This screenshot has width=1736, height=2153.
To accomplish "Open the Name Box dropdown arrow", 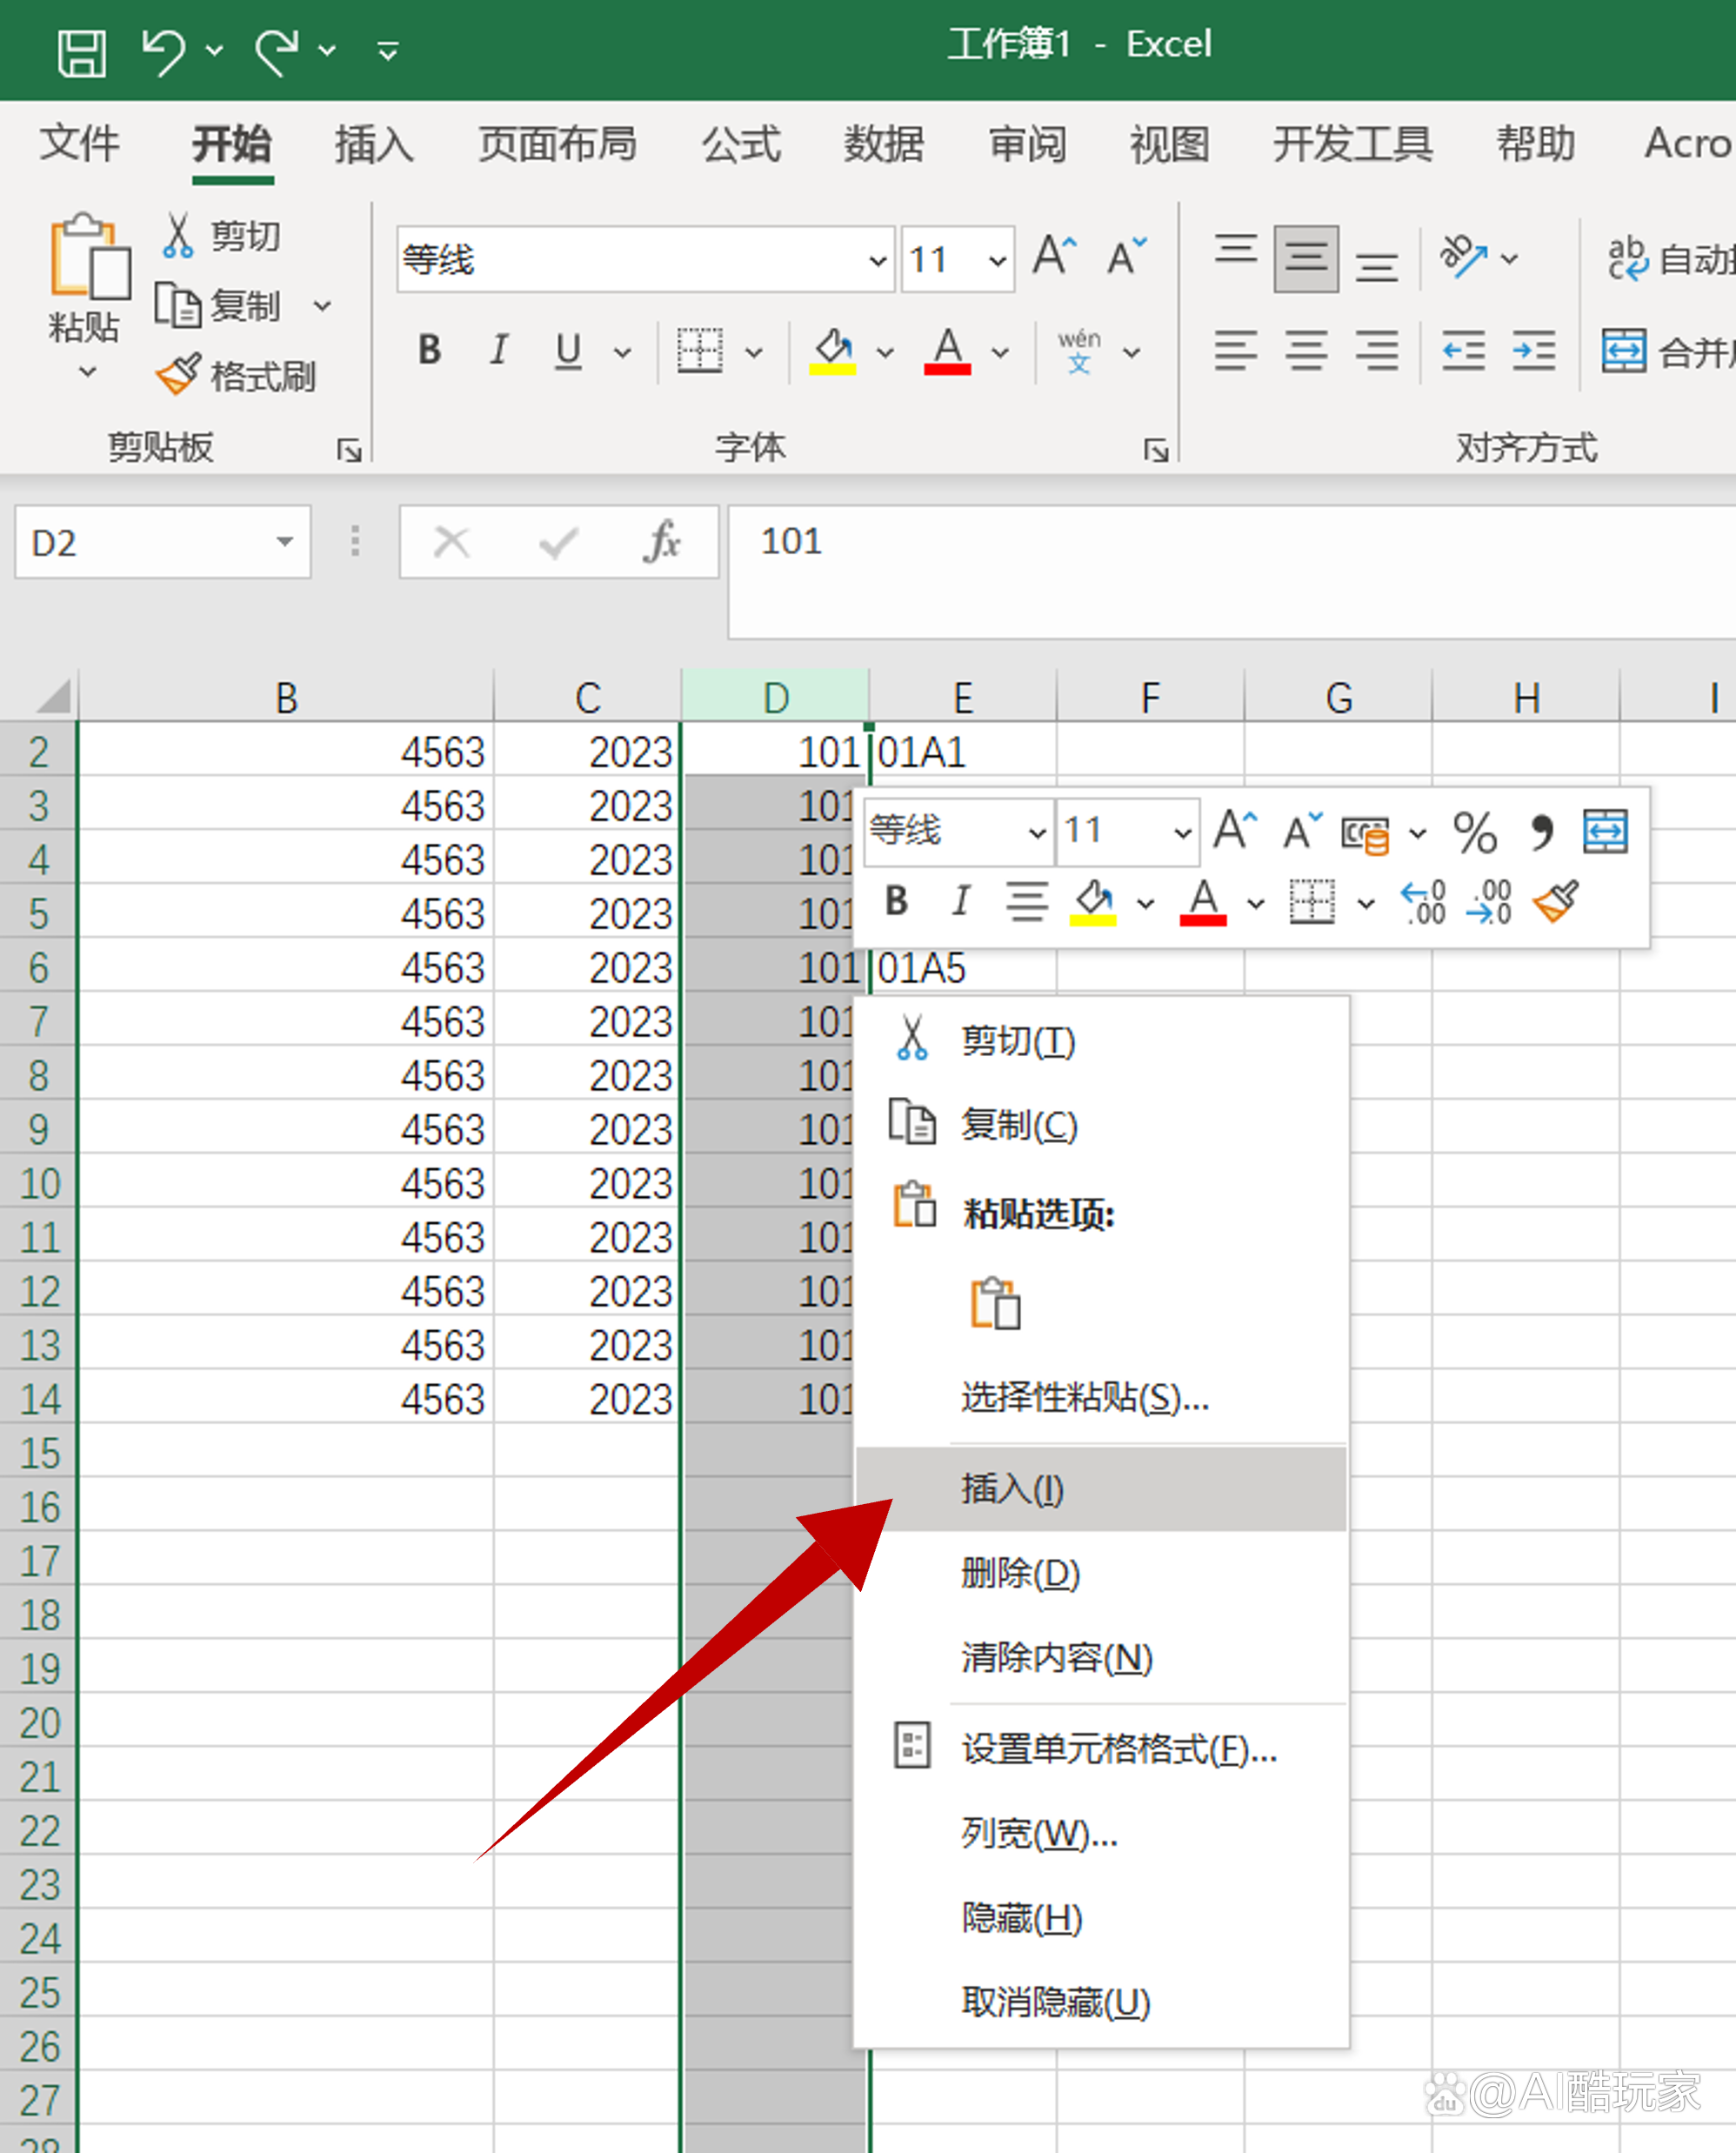I will (x=285, y=542).
